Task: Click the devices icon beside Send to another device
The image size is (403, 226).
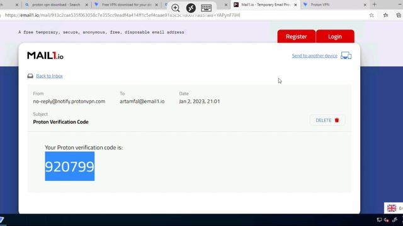Action: (346, 55)
